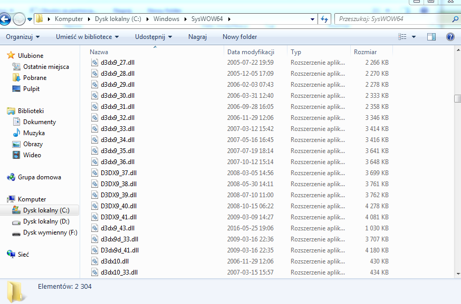This screenshot has width=461, height=304.
Task: Click the d3dx9_31.dll file icon
Action: point(94,107)
